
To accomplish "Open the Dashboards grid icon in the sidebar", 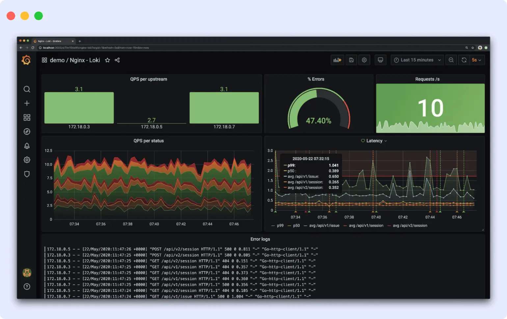I will [27, 118].
